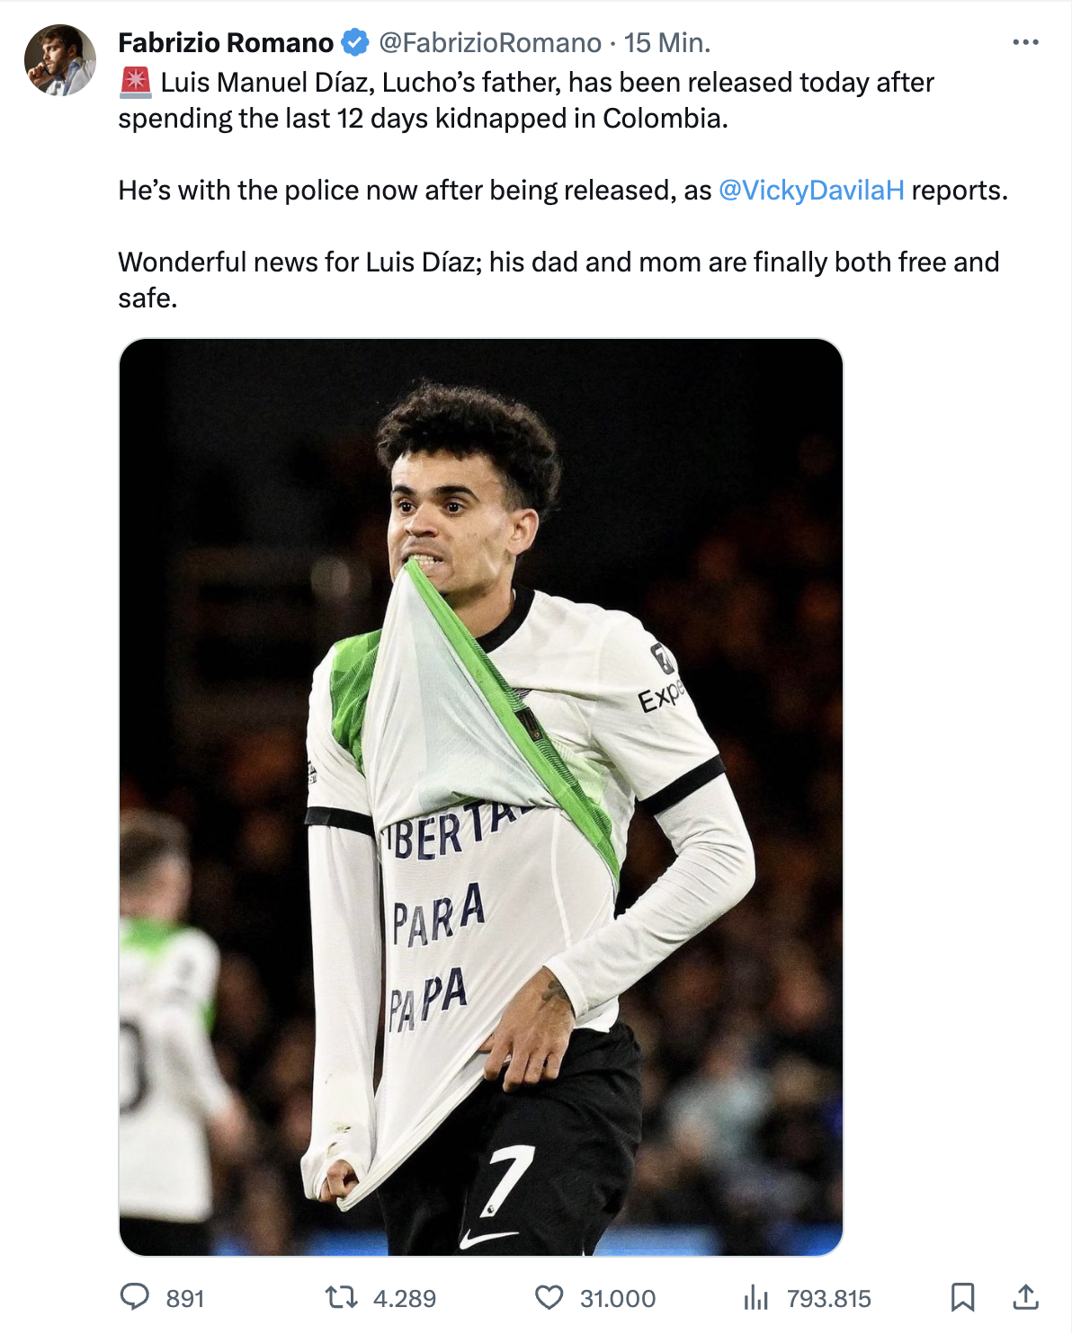Like the tweet with heart icon
The width and height of the screenshot is (1072, 1334).
pos(549,1297)
